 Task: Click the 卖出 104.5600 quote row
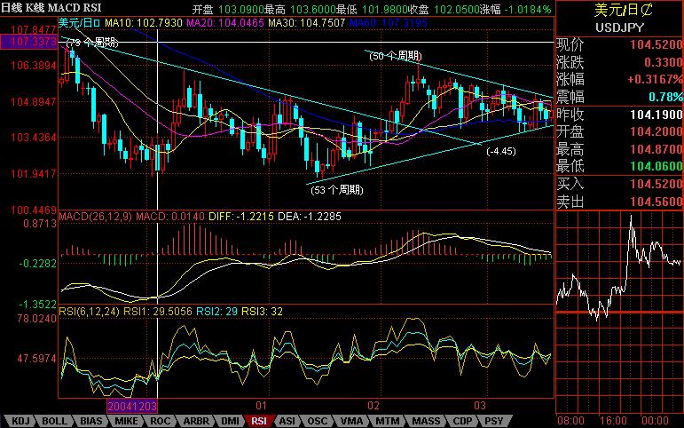point(619,202)
